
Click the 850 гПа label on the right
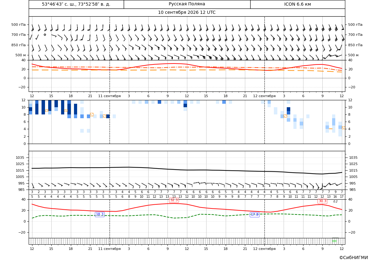[355, 45]
